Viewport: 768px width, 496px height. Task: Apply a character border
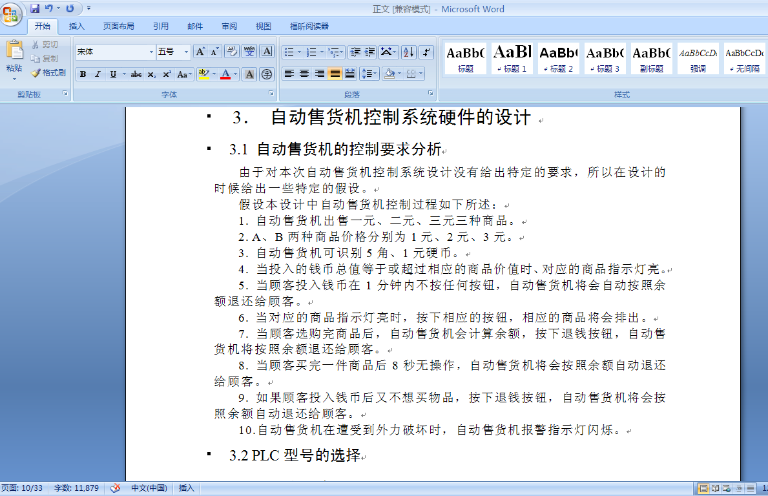[267, 52]
